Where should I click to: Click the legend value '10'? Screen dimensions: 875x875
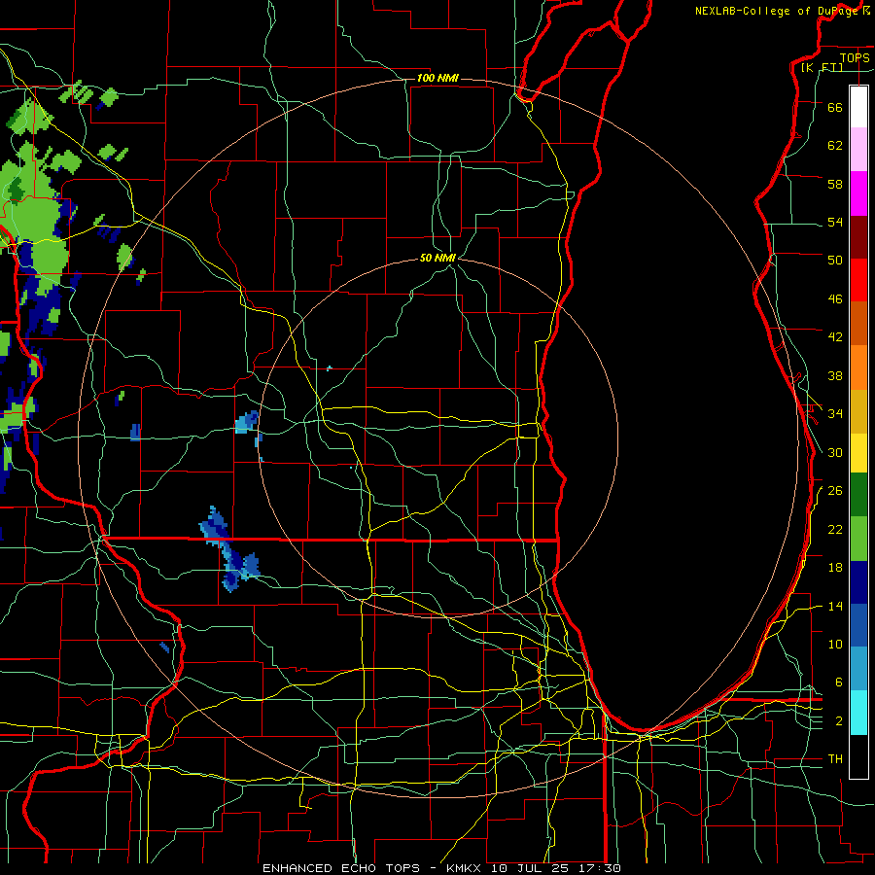835,645
